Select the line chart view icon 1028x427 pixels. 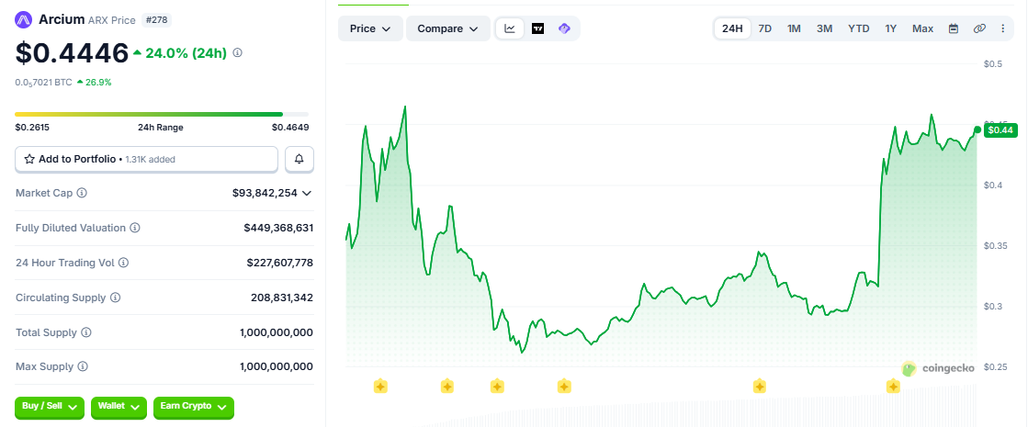click(x=510, y=28)
